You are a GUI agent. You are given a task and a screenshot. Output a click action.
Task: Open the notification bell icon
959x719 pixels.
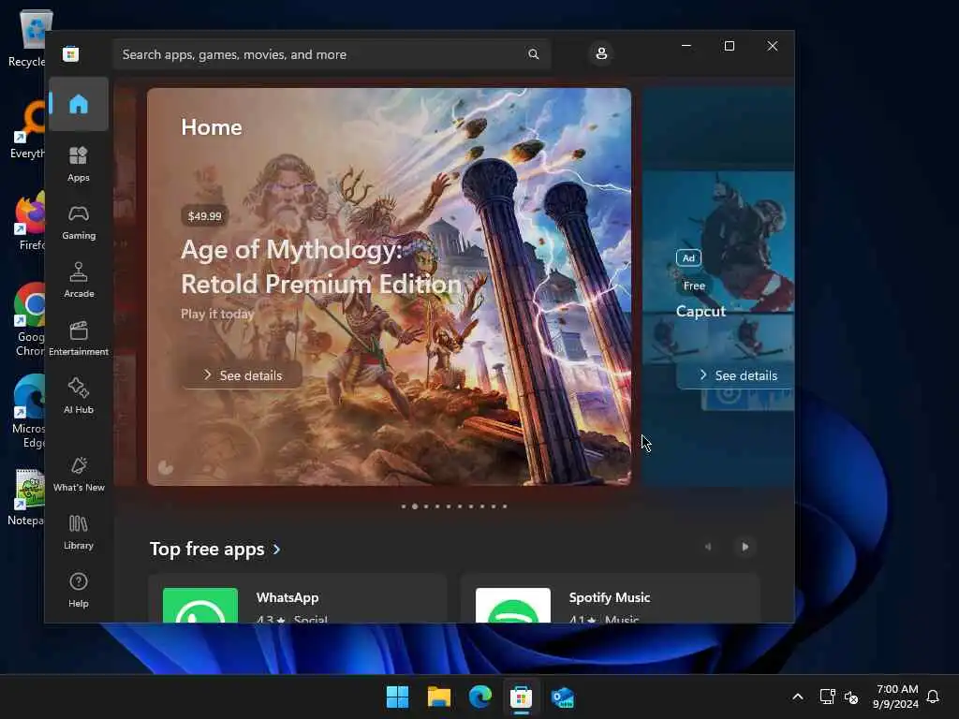[933, 697]
